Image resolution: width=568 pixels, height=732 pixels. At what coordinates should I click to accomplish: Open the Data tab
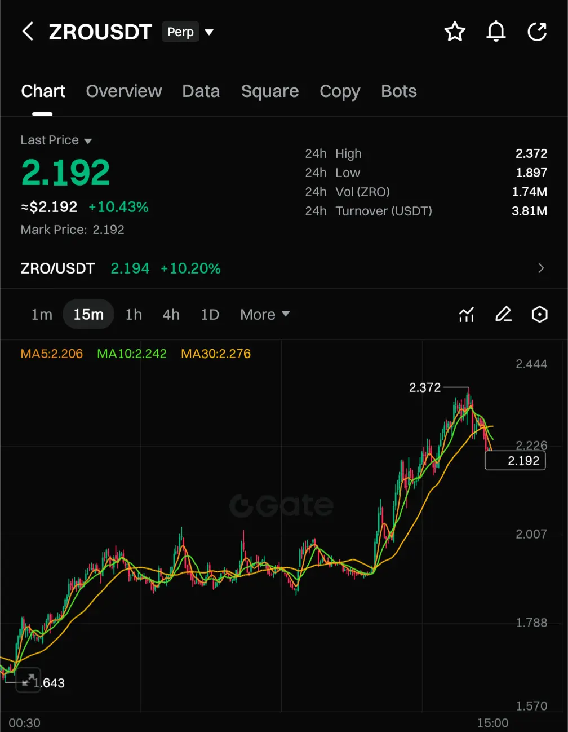201,91
